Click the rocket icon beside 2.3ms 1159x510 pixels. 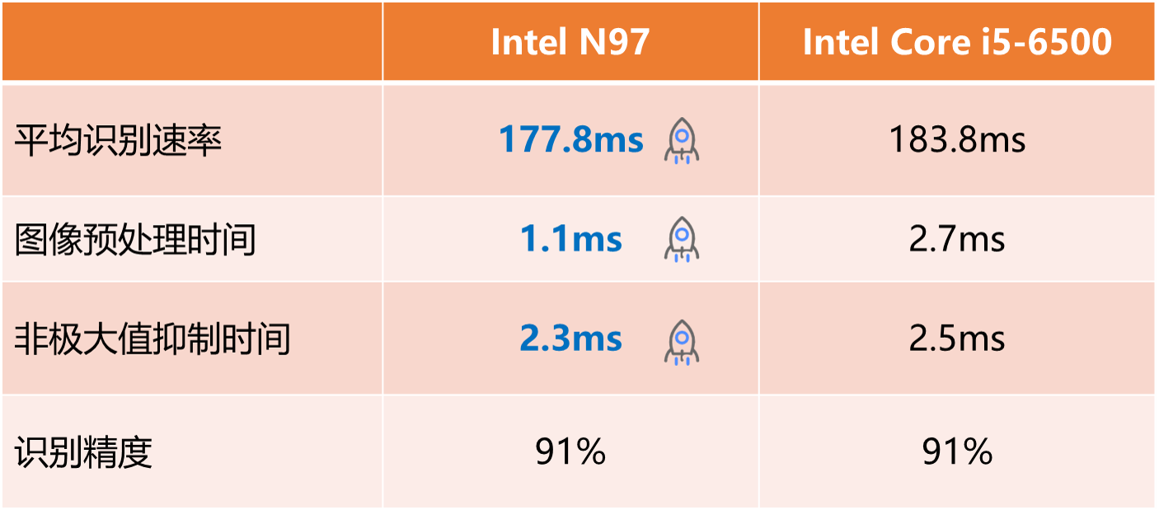[x=681, y=340]
